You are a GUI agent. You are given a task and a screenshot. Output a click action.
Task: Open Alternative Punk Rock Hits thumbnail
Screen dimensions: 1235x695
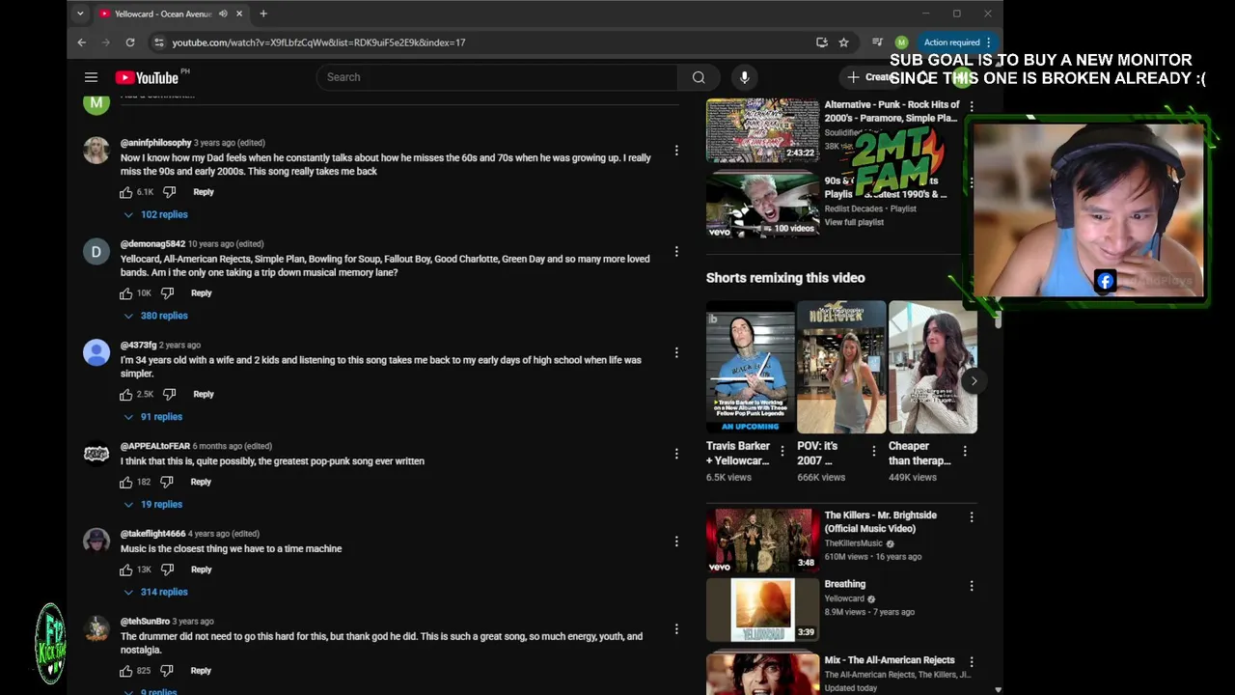(762, 129)
